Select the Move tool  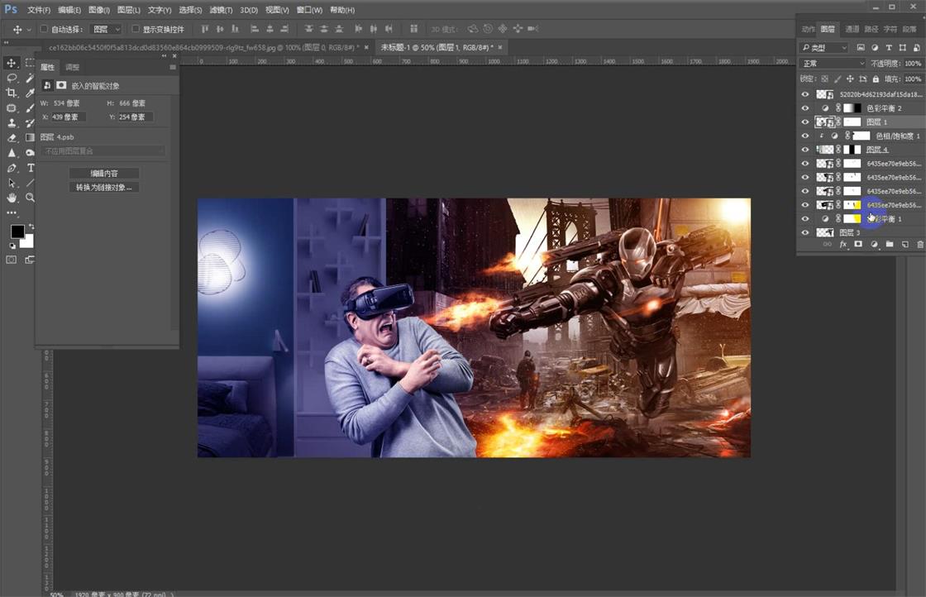(12, 63)
